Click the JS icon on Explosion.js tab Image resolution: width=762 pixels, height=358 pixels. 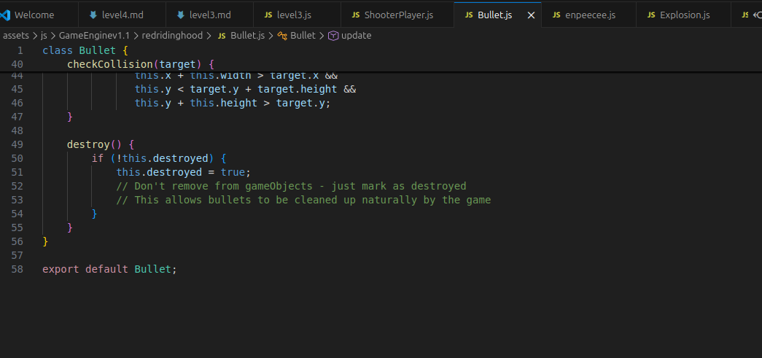coord(651,15)
